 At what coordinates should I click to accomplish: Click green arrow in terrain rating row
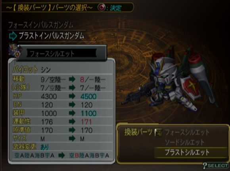(x=61, y=156)
